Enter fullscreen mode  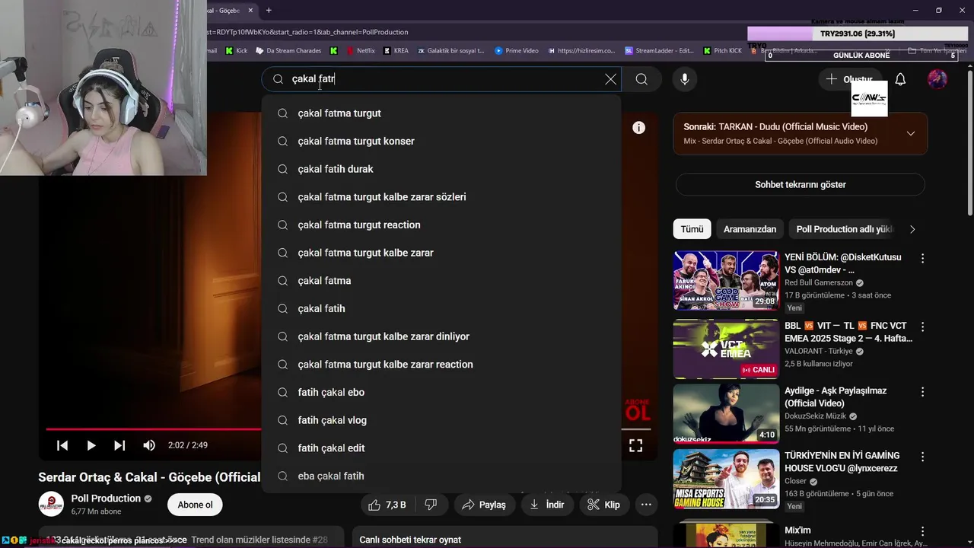click(635, 445)
